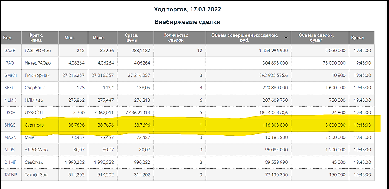Select the Сбербанк name cell
The width and height of the screenshot is (389, 189).
[x=40, y=88]
